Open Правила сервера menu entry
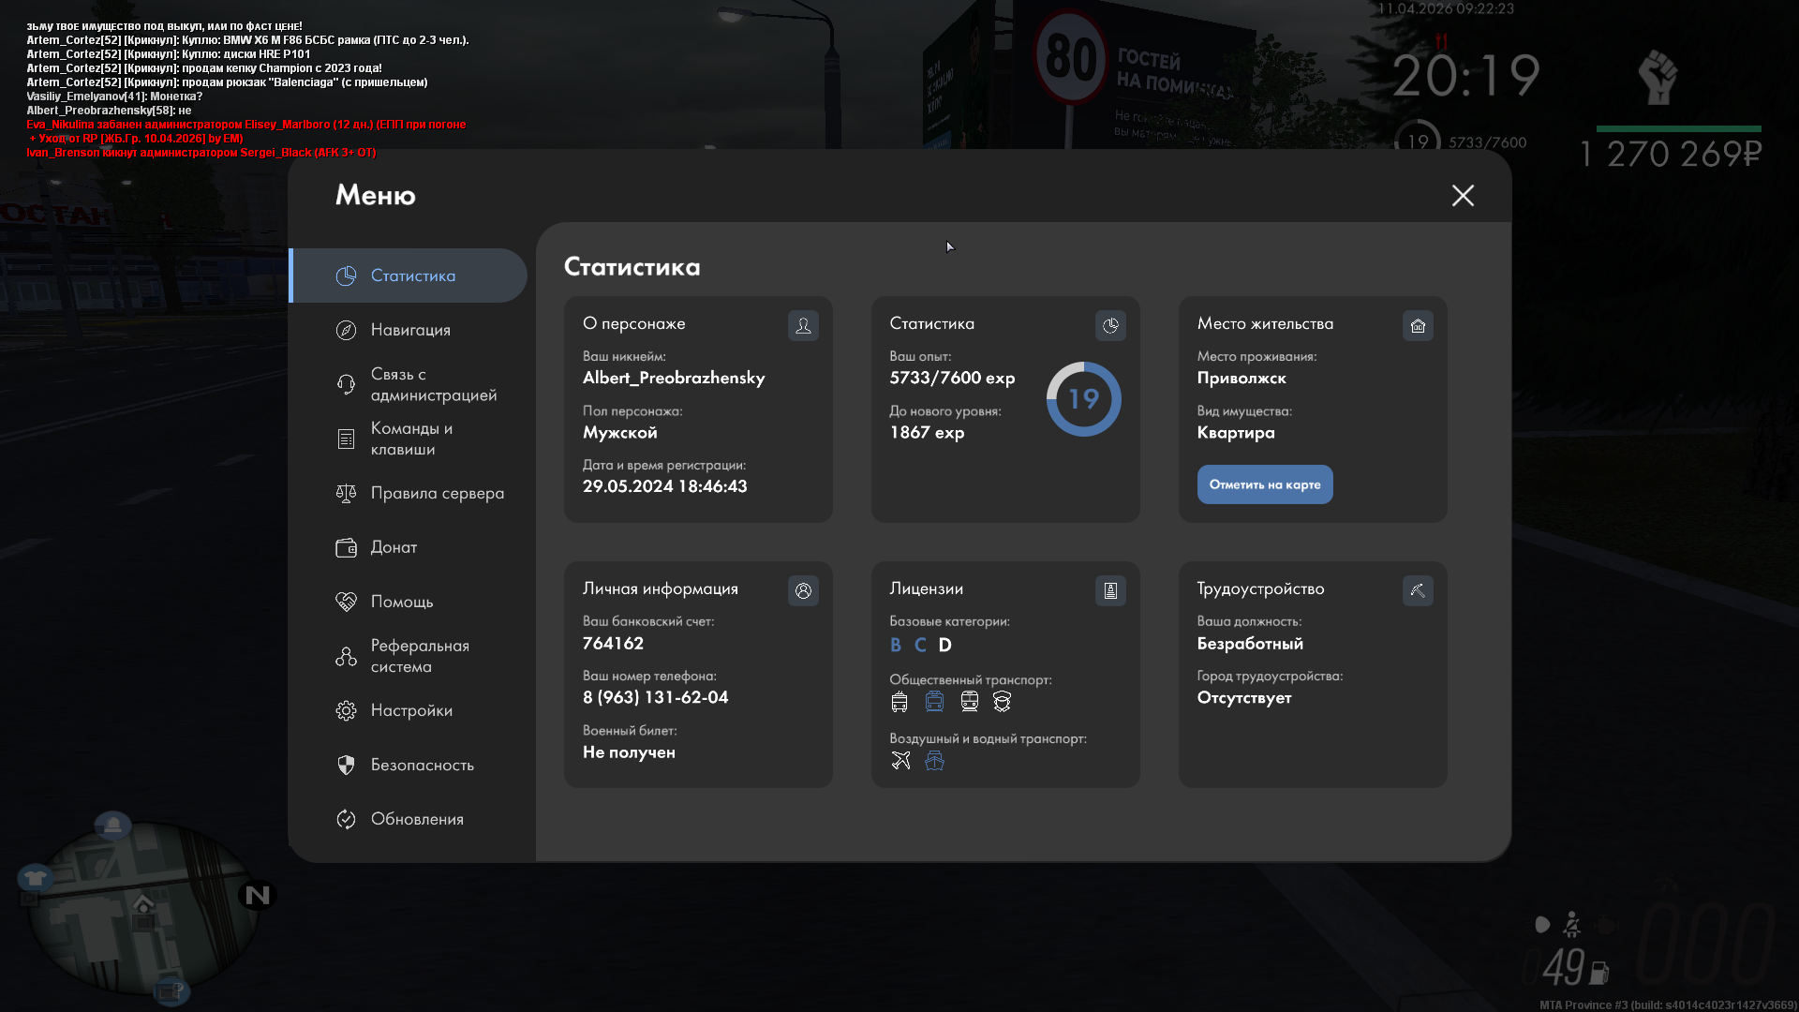The height and width of the screenshot is (1012, 1799). click(437, 493)
